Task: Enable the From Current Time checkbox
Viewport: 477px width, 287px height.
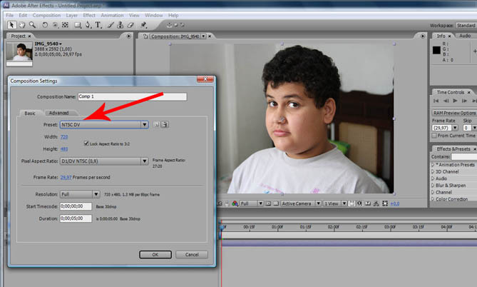Action: pyautogui.click(x=434, y=135)
